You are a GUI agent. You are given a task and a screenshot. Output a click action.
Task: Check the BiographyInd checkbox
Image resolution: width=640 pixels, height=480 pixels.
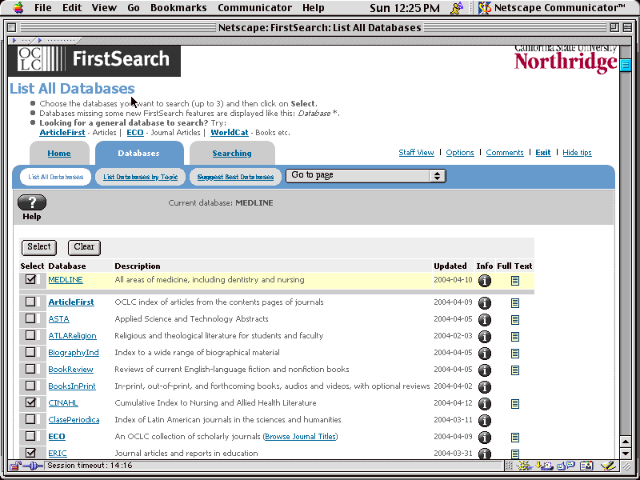30,352
